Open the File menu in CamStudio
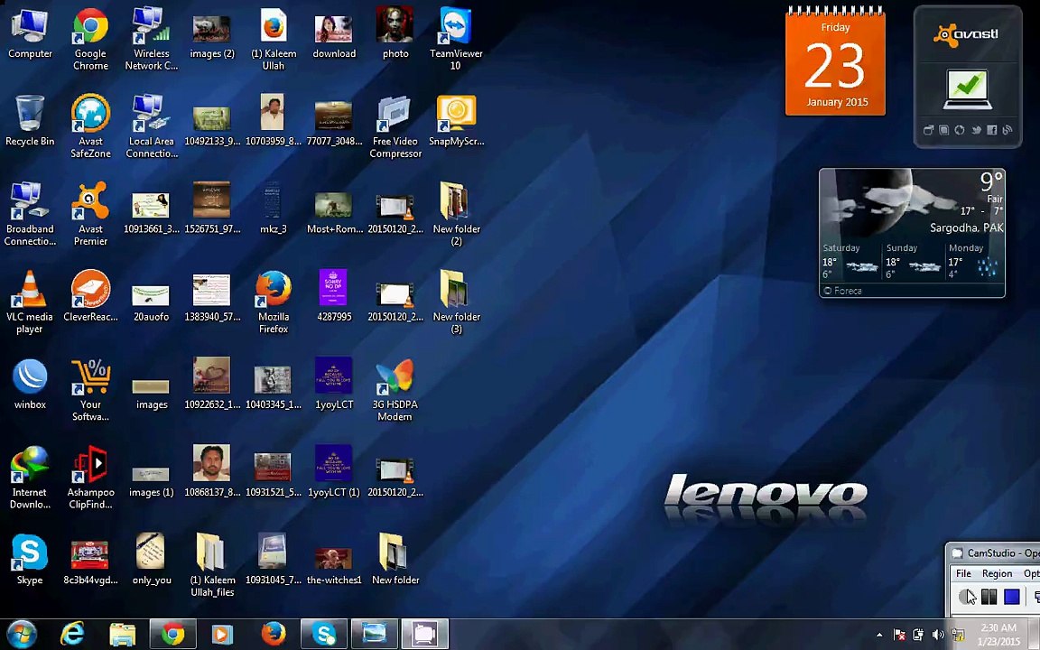 coord(963,574)
